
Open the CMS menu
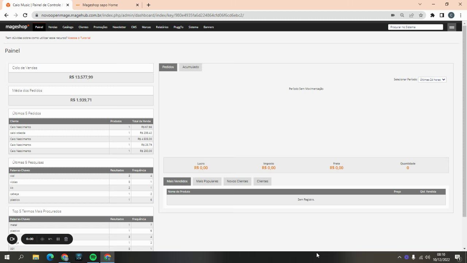pos(134,27)
